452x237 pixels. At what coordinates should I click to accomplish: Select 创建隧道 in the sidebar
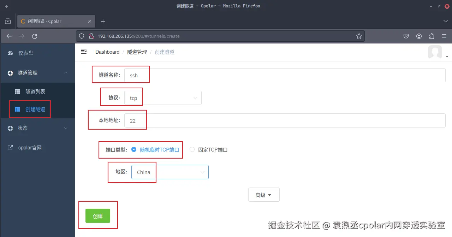coord(37,109)
